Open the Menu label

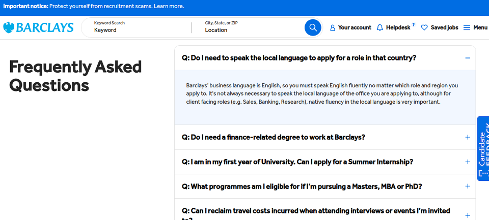click(480, 28)
